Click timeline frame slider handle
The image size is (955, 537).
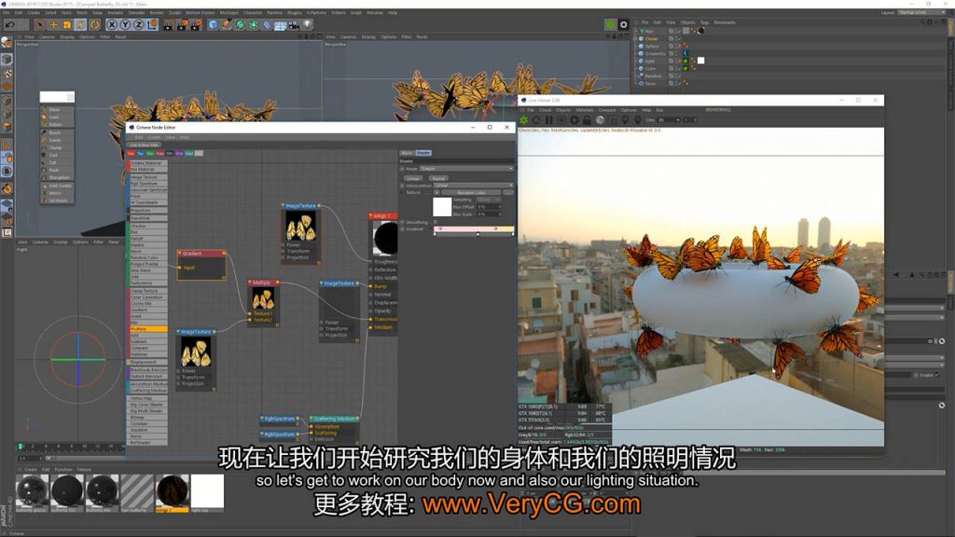click(21, 447)
